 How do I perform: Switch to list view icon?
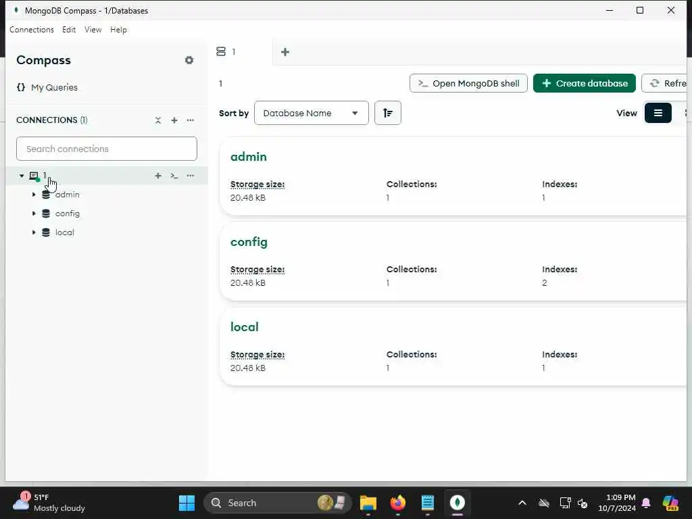tap(658, 113)
